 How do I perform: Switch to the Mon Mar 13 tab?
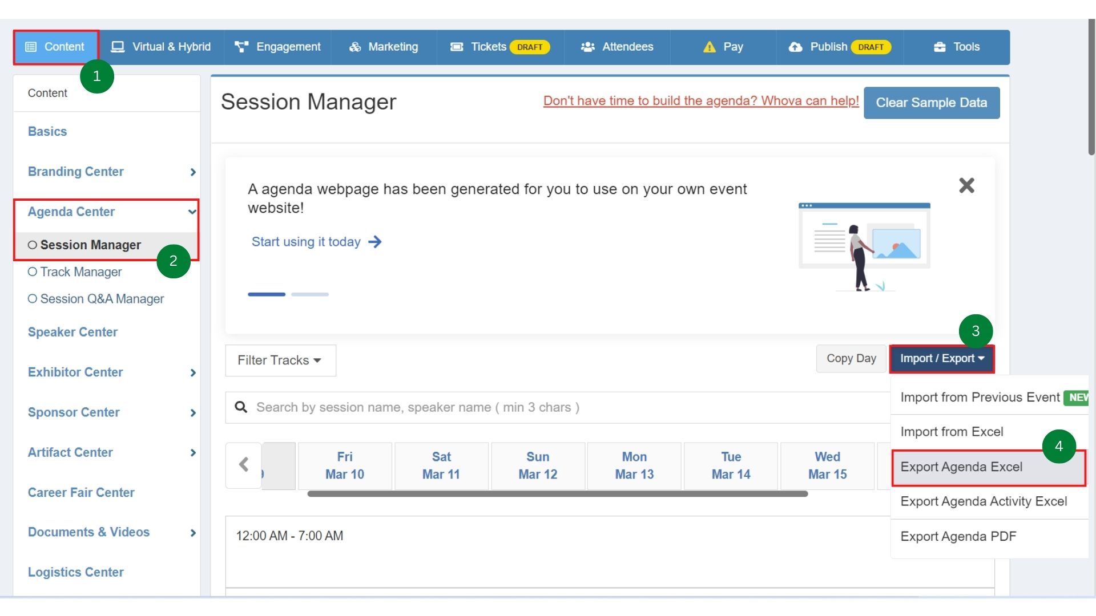(634, 465)
